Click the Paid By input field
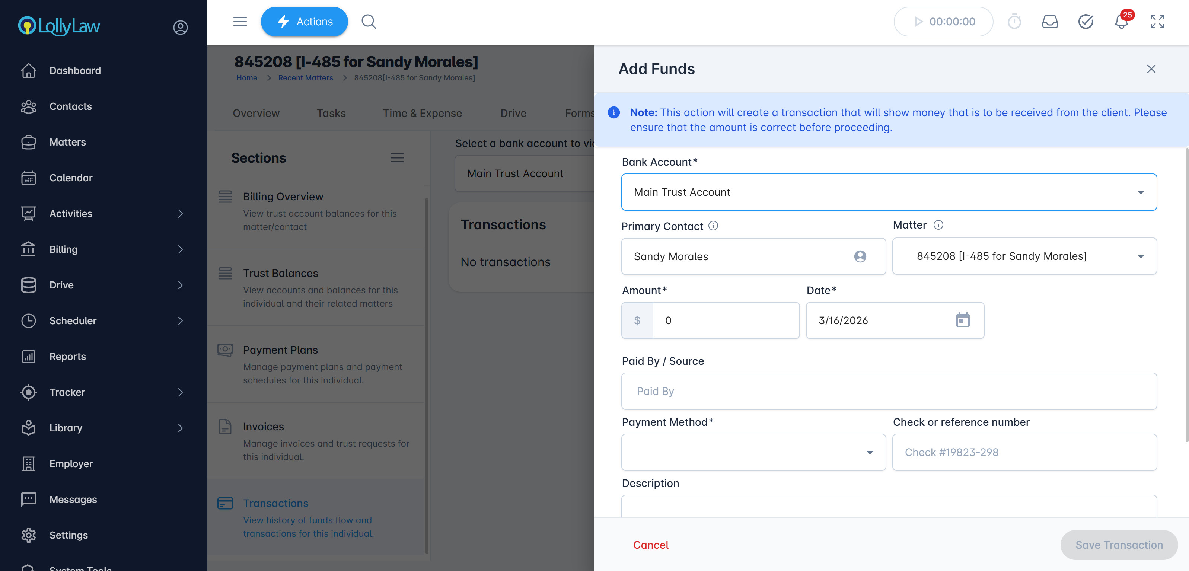Screen dimensions: 1189x571 pos(889,391)
